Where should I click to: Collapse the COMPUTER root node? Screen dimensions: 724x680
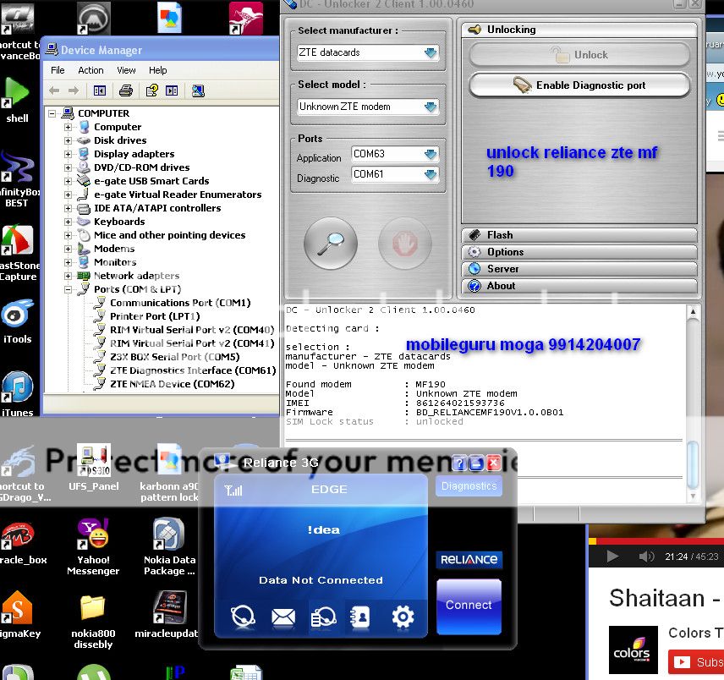[x=52, y=113]
